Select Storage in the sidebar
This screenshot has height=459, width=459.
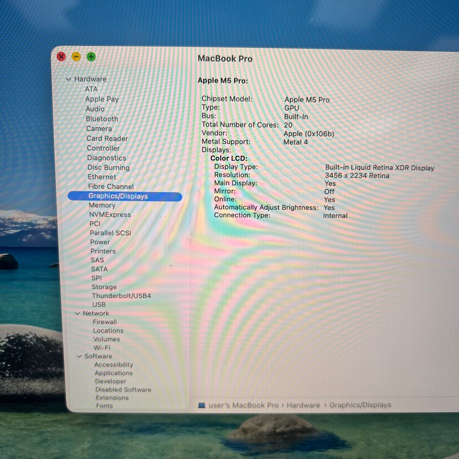pyautogui.click(x=104, y=287)
